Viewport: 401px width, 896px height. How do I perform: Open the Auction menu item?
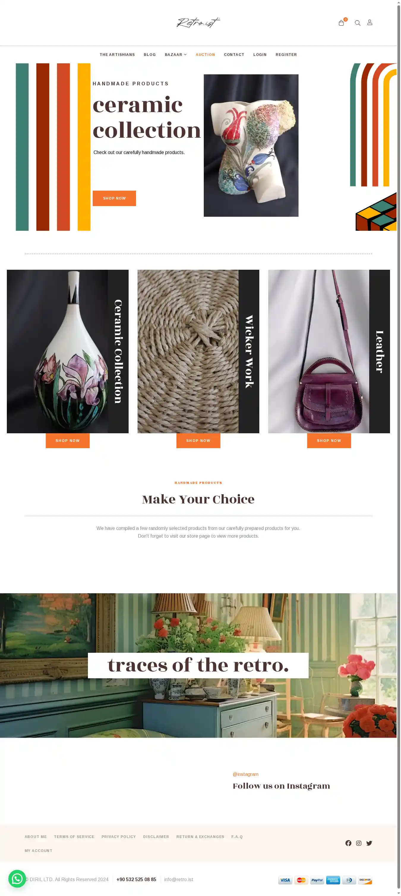(x=205, y=55)
